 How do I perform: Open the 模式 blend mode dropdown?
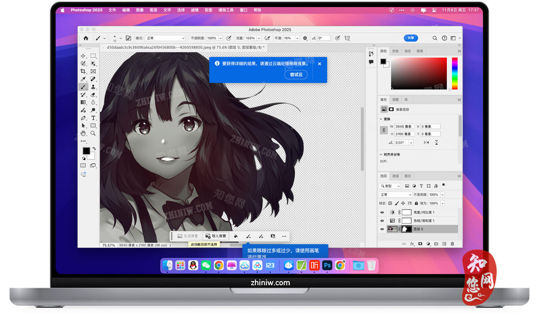click(165, 38)
